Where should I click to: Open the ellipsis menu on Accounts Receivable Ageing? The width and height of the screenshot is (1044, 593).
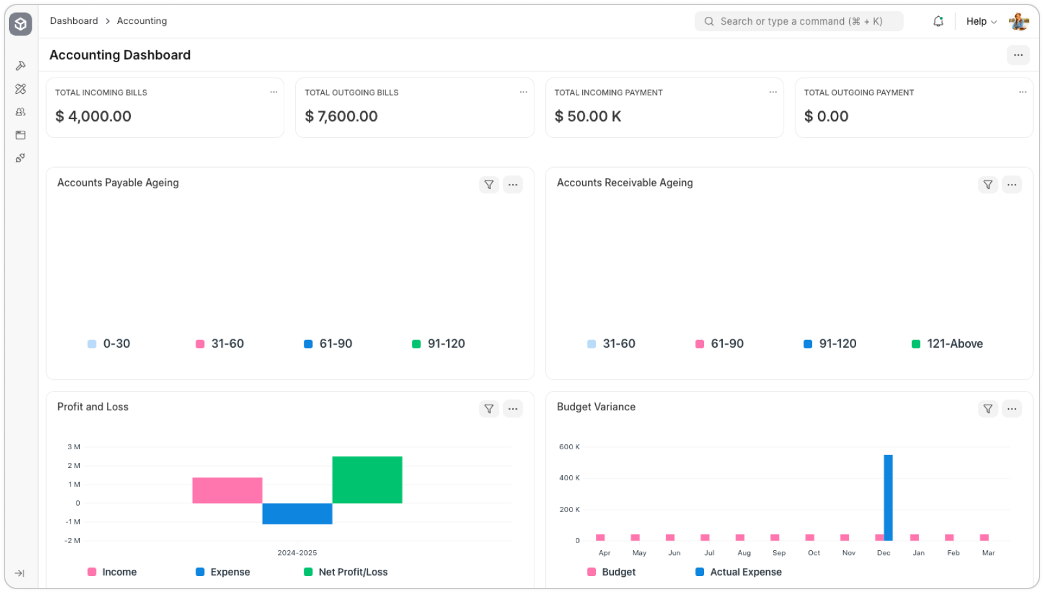[1012, 185]
